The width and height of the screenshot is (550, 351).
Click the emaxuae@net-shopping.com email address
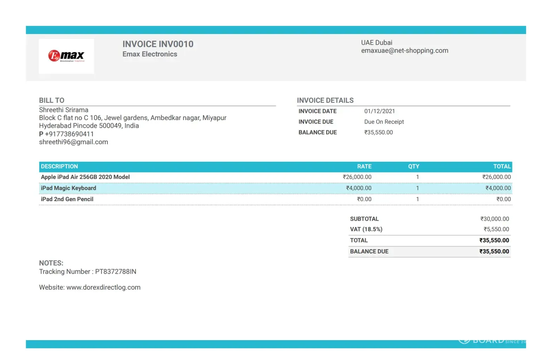coord(405,51)
